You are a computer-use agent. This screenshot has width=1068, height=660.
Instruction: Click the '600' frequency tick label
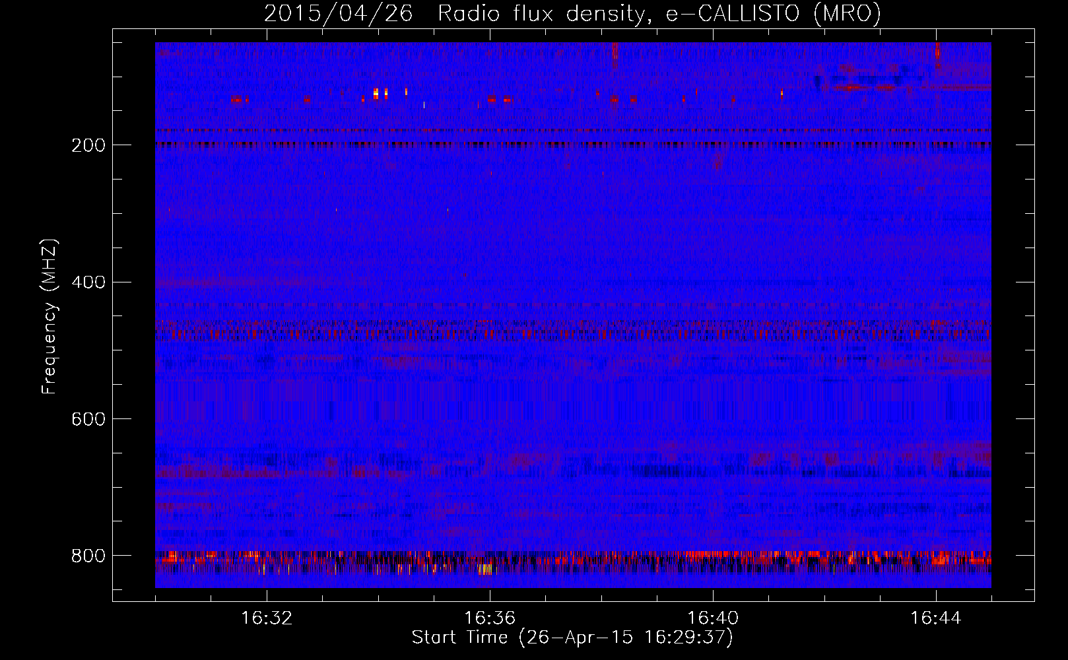[x=88, y=420]
